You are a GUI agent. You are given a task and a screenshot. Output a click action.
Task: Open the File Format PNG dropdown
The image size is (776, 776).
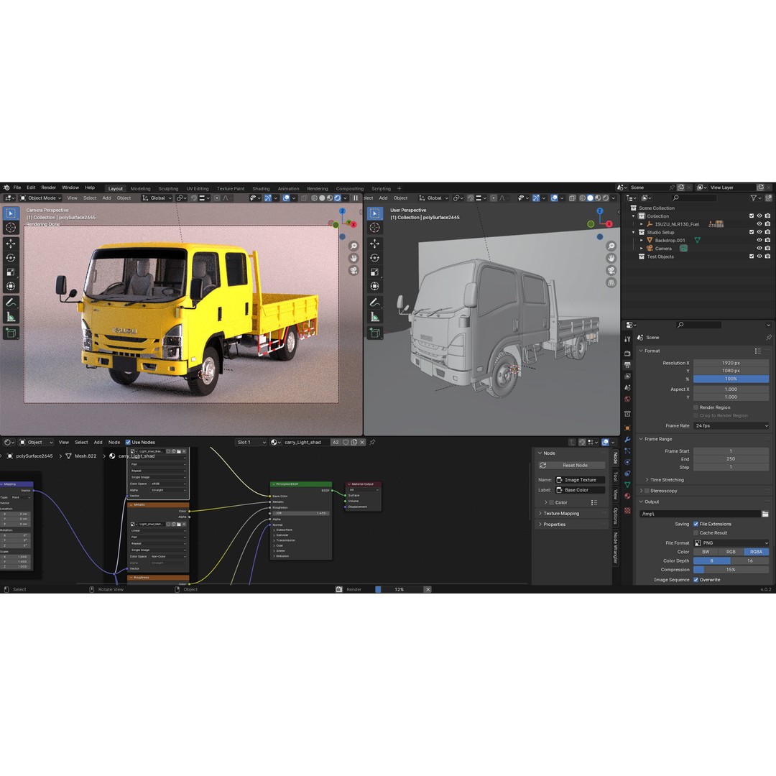pos(731,543)
